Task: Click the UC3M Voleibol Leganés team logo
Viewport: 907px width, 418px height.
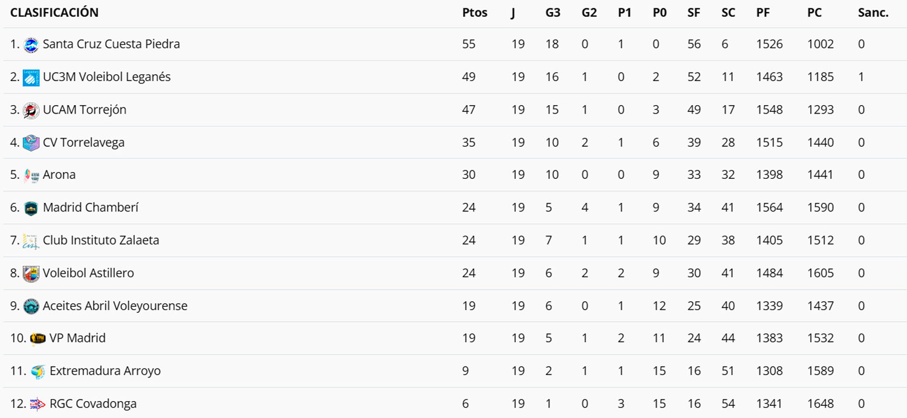Action: pyautogui.click(x=31, y=77)
